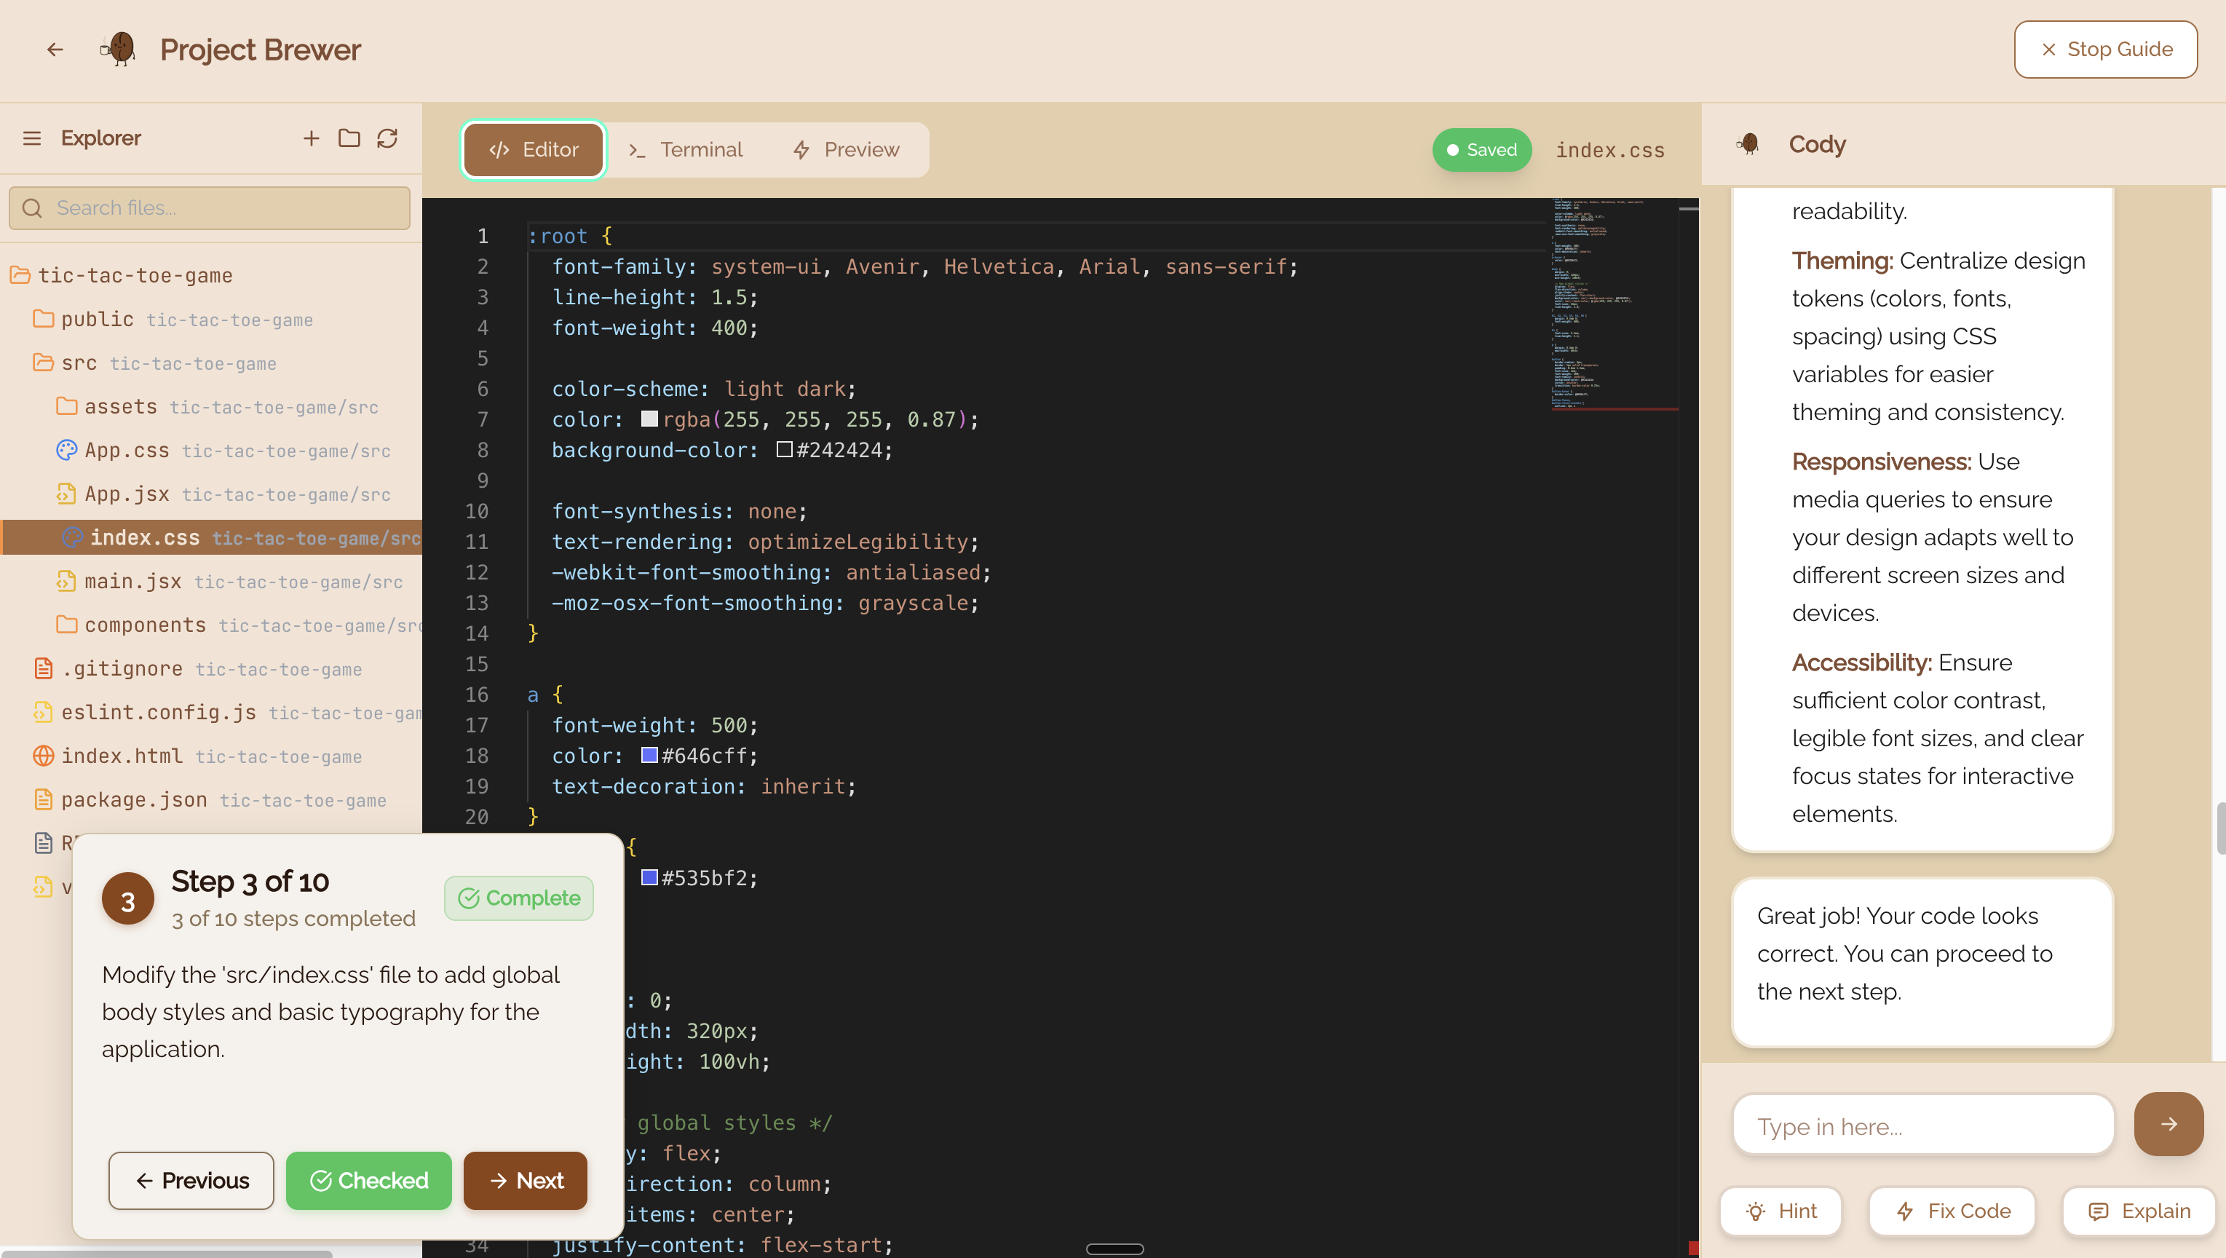Switch to the Terminal tab
The image size is (2226, 1258).
(x=686, y=149)
